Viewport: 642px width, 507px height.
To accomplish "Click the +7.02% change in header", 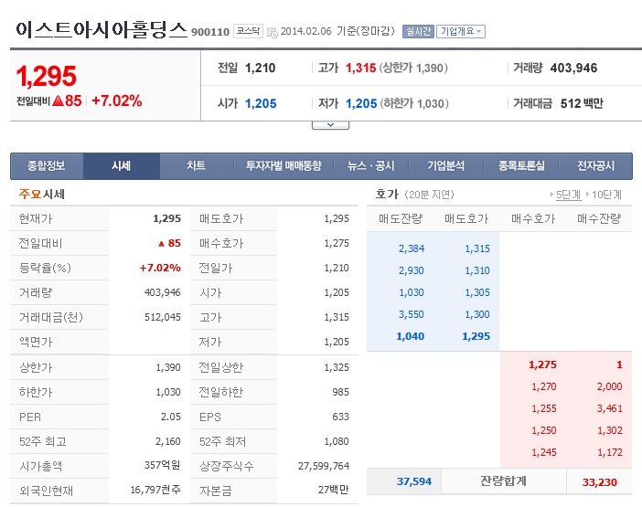I will 117,100.
